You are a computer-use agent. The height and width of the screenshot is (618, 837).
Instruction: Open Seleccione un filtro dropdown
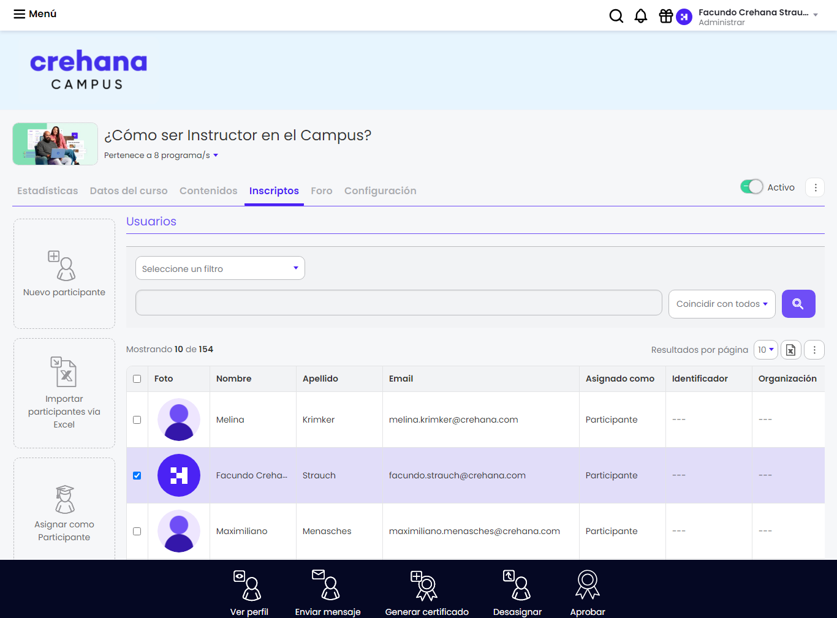coord(220,268)
